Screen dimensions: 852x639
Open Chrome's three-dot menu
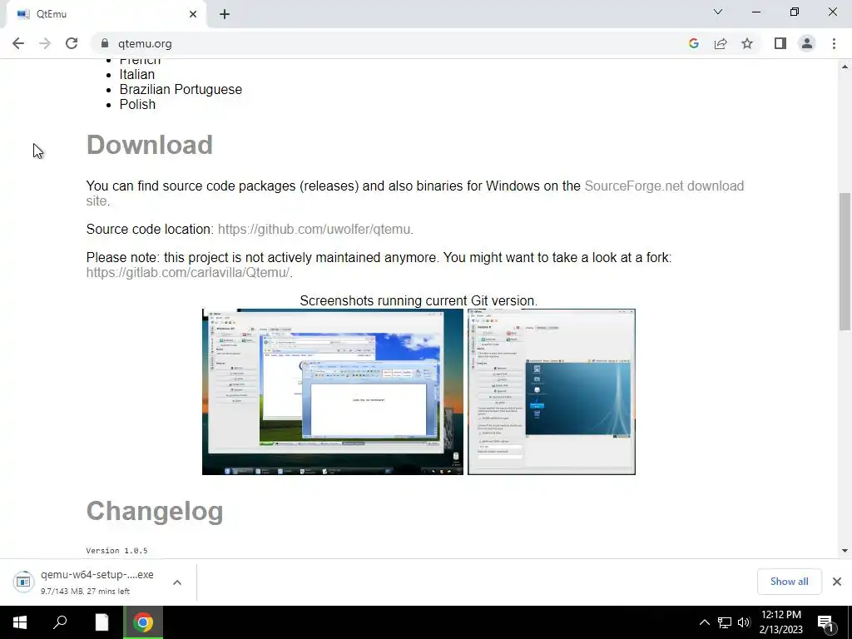(x=834, y=43)
